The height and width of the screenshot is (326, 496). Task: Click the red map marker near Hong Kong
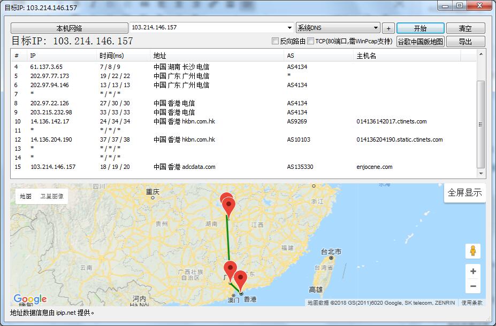pos(241,278)
